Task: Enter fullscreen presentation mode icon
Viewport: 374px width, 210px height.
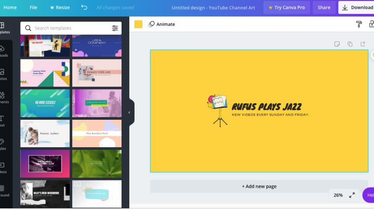Action: (352, 195)
